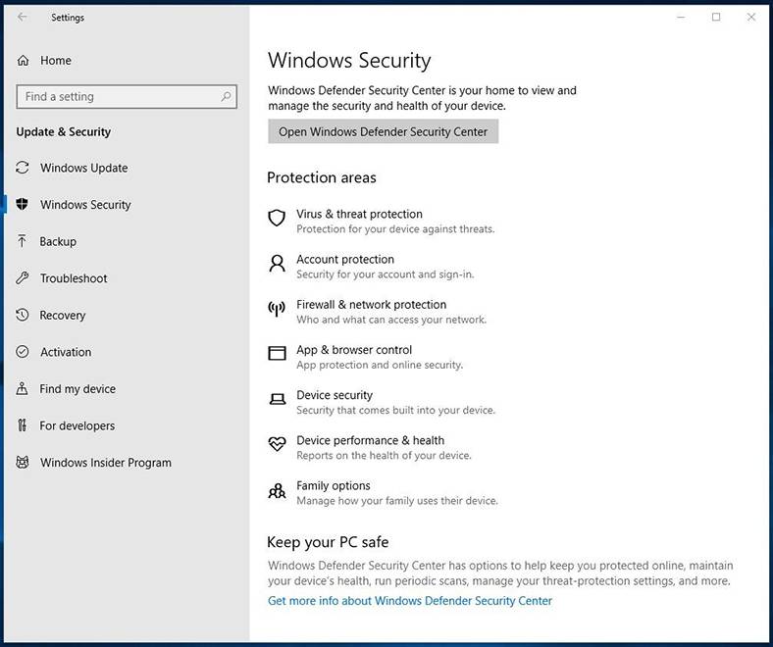Close the Settings window
The image size is (773, 647).
(x=750, y=18)
